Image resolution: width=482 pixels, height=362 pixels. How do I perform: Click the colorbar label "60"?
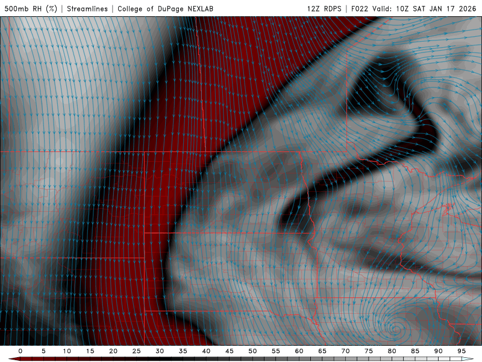click(x=299, y=351)
